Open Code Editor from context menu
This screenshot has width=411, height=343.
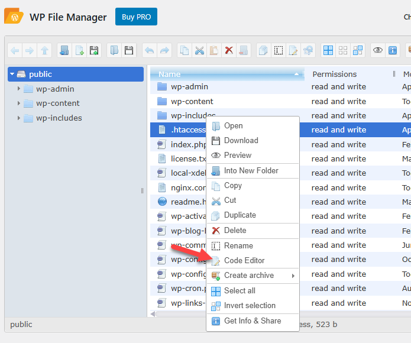pos(253,260)
